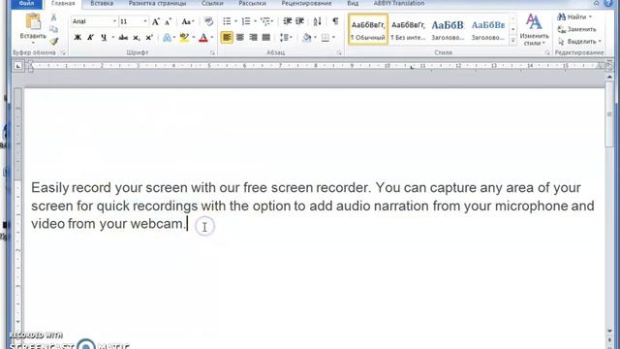Toggle show paragraph marks (¶)
This screenshot has width=620, height=349.
tap(335, 21)
